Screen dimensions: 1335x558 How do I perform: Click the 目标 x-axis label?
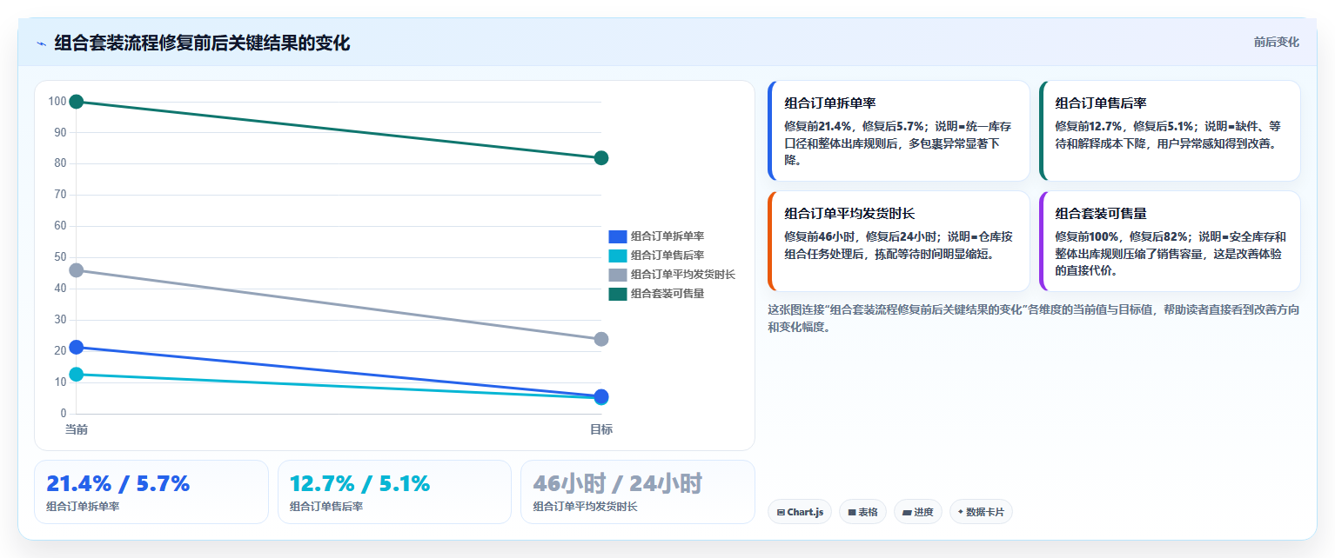[601, 429]
